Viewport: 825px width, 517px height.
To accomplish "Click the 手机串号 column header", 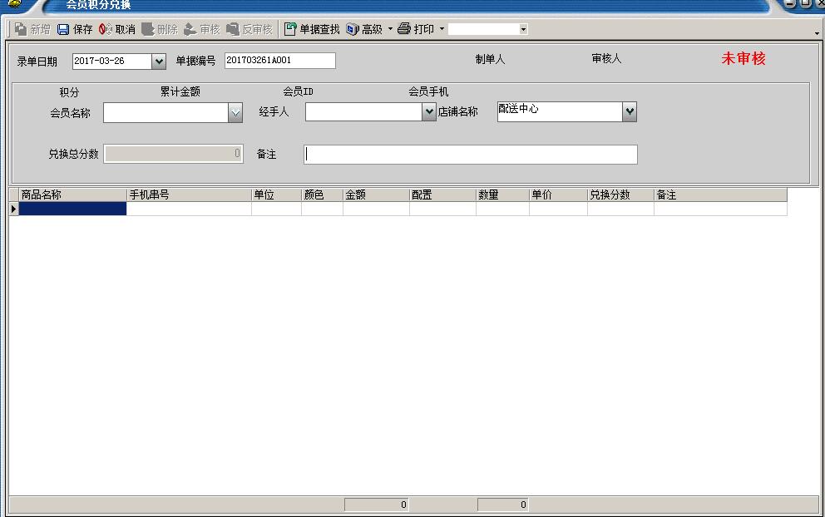I will [190, 194].
